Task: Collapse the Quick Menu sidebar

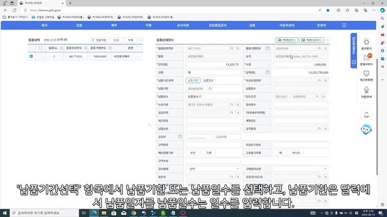Action: (354, 62)
